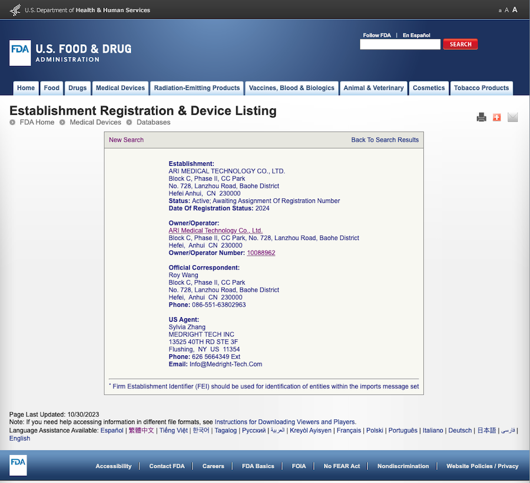Select 日本語 language link
Viewport: 530px width, 483px height.
coord(486,430)
